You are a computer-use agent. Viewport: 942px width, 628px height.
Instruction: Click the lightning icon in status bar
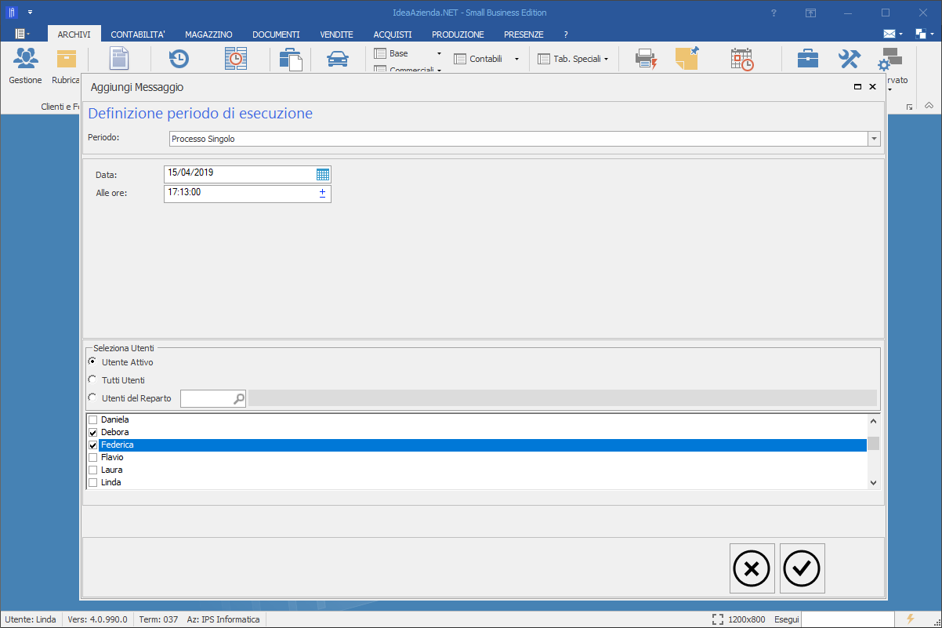(910, 619)
